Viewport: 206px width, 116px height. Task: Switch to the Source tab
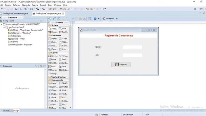[x=5, y=111]
